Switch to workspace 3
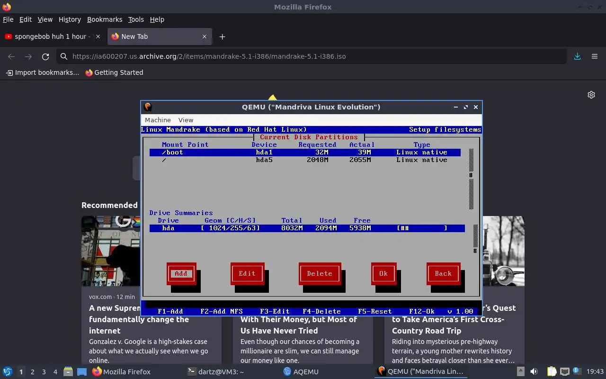Screen dimensions: 606x379 coord(44,372)
